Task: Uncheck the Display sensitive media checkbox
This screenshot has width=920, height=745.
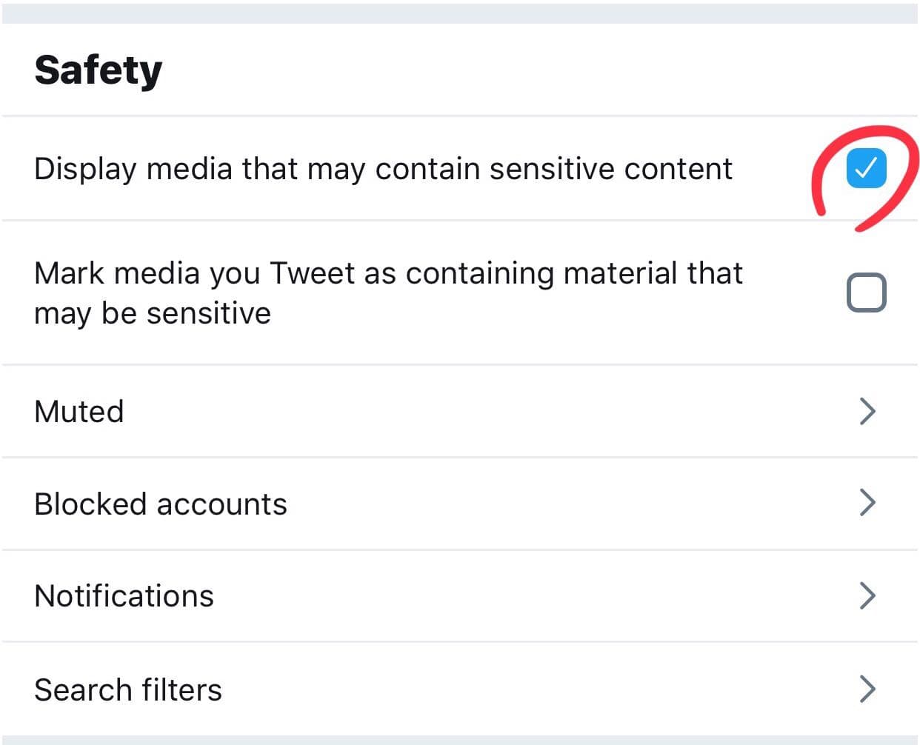Action: point(866,168)
